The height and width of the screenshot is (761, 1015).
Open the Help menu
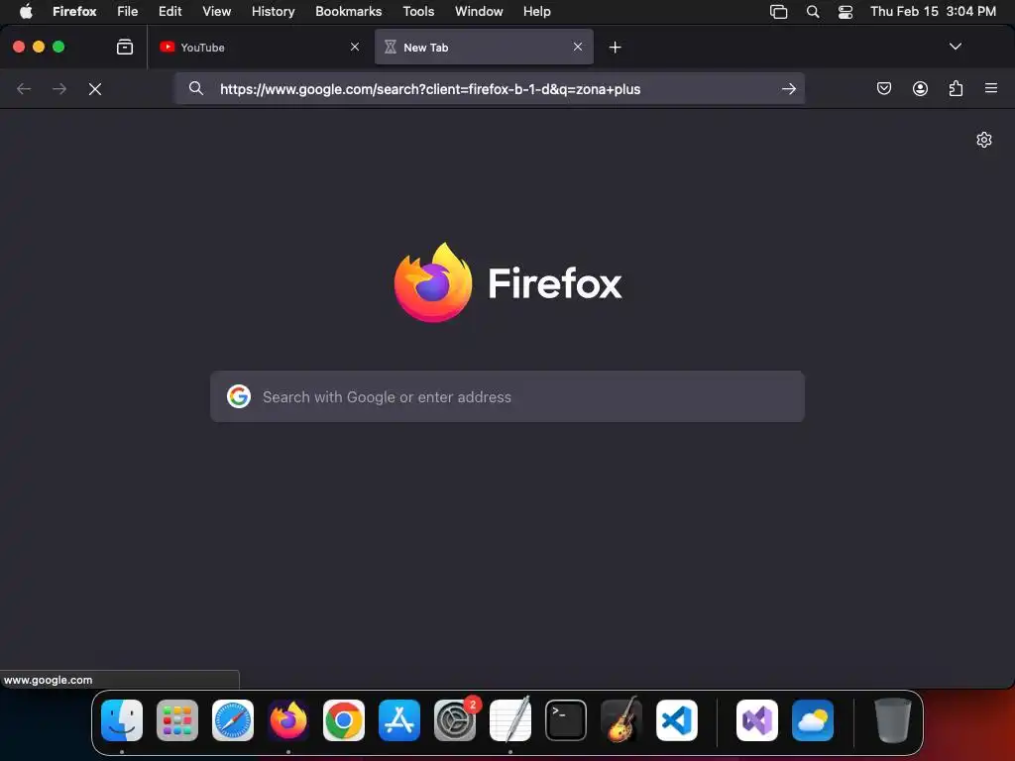[x=537, y=12]
